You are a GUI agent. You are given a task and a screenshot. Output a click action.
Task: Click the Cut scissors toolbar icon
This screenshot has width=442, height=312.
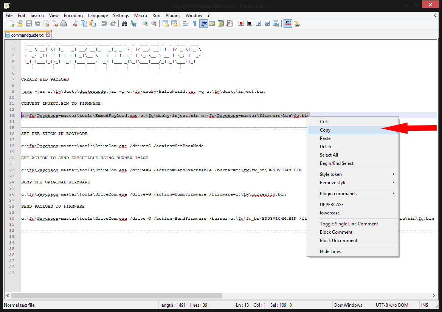(75, 24)
